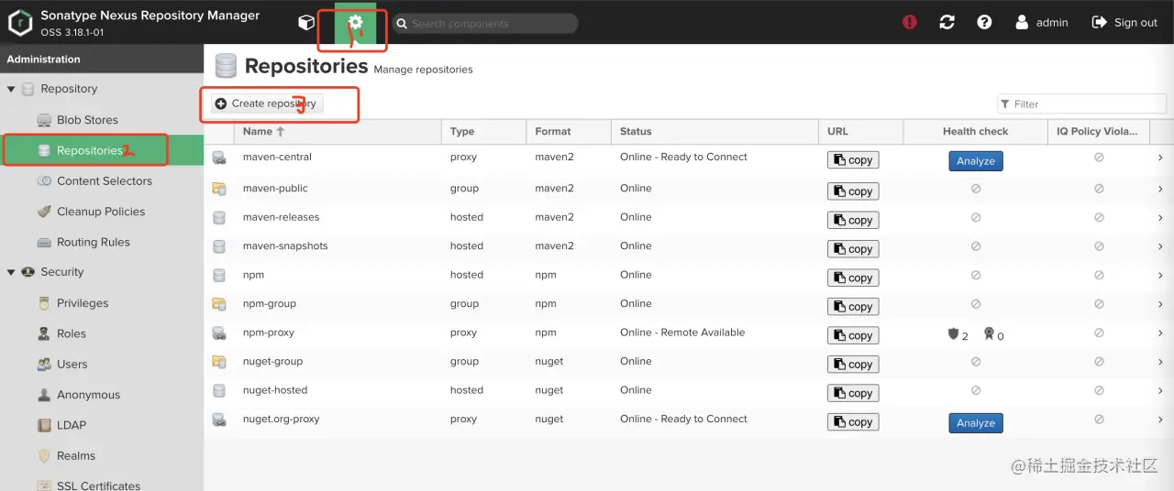Click the npm-group repository icon

click(219, 304)
